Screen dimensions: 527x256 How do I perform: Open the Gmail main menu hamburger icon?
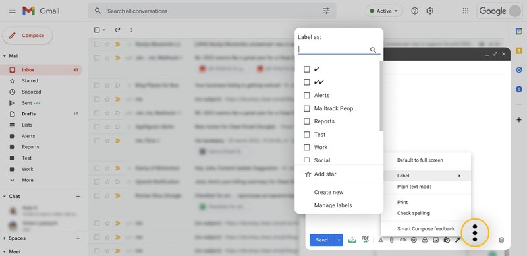[x=13, y=11]
